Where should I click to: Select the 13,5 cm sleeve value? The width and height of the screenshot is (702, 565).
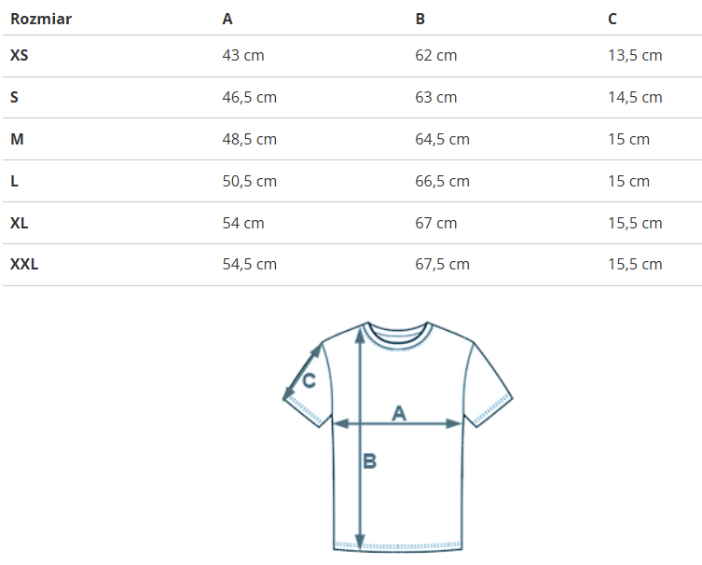(x=635, y=56)
